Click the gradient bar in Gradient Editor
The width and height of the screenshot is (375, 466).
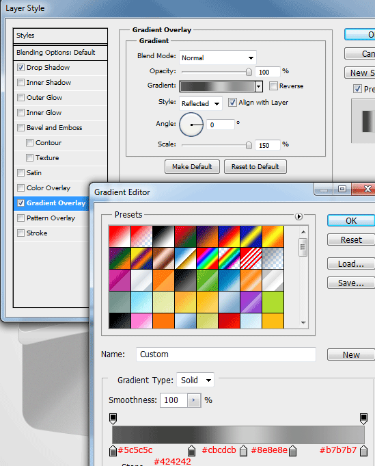(x=238, y=435)
